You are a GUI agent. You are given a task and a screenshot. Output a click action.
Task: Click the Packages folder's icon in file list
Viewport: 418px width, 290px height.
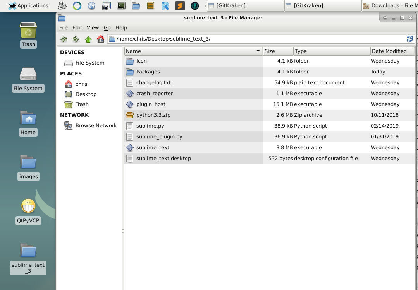pos(130,72)
